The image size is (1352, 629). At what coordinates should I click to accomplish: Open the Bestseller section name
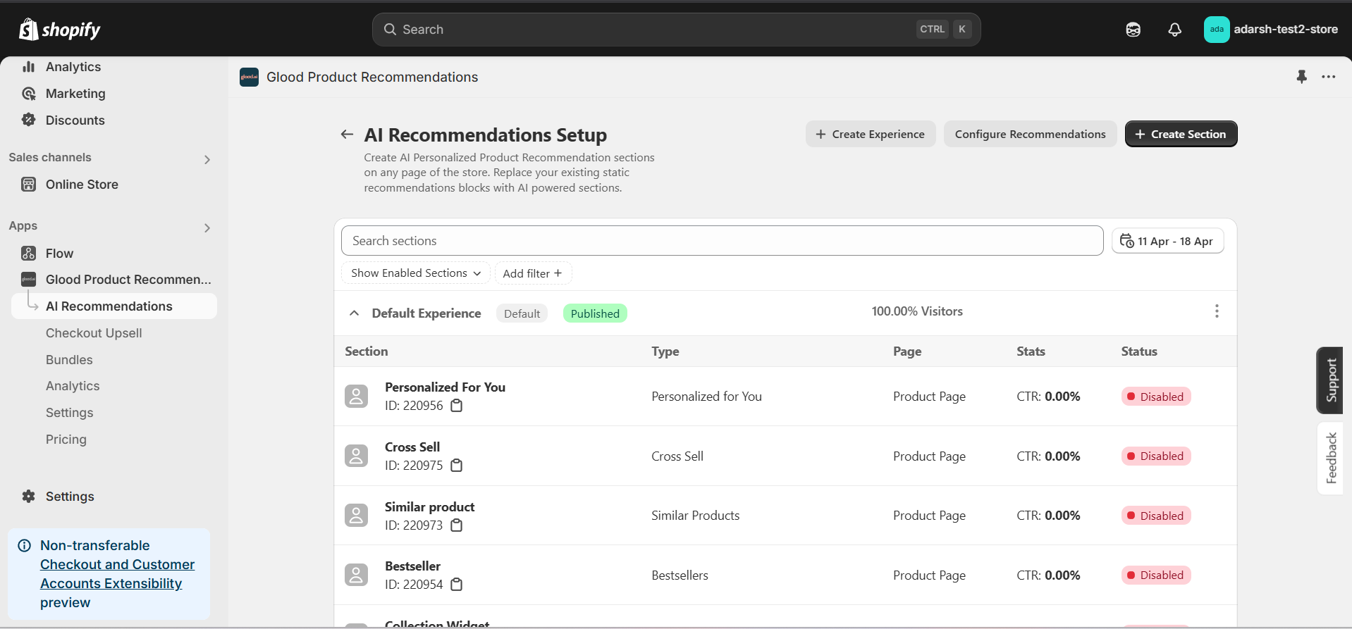[x=412, y=566]
